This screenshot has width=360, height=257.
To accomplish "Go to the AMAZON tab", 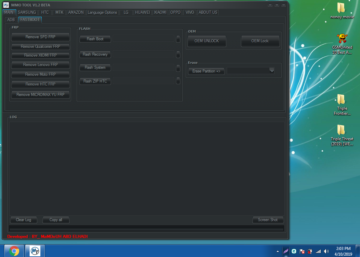I will tap(76, 12).
